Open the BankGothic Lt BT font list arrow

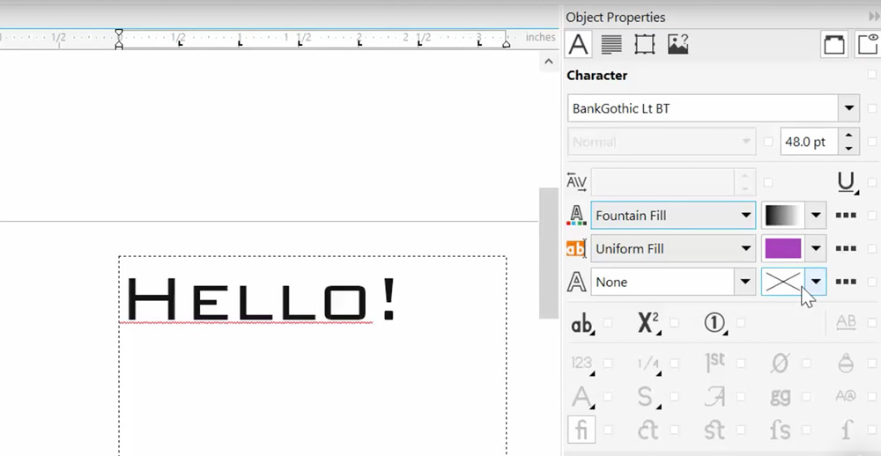pyautogui.click(x=849, y=108)
